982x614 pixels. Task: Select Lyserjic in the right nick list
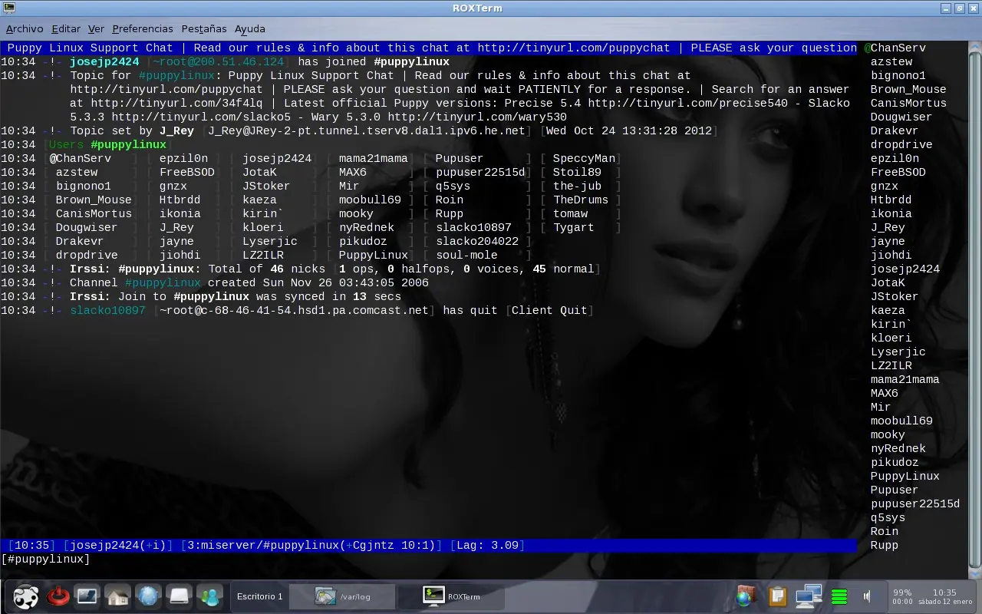coord(898,352)
